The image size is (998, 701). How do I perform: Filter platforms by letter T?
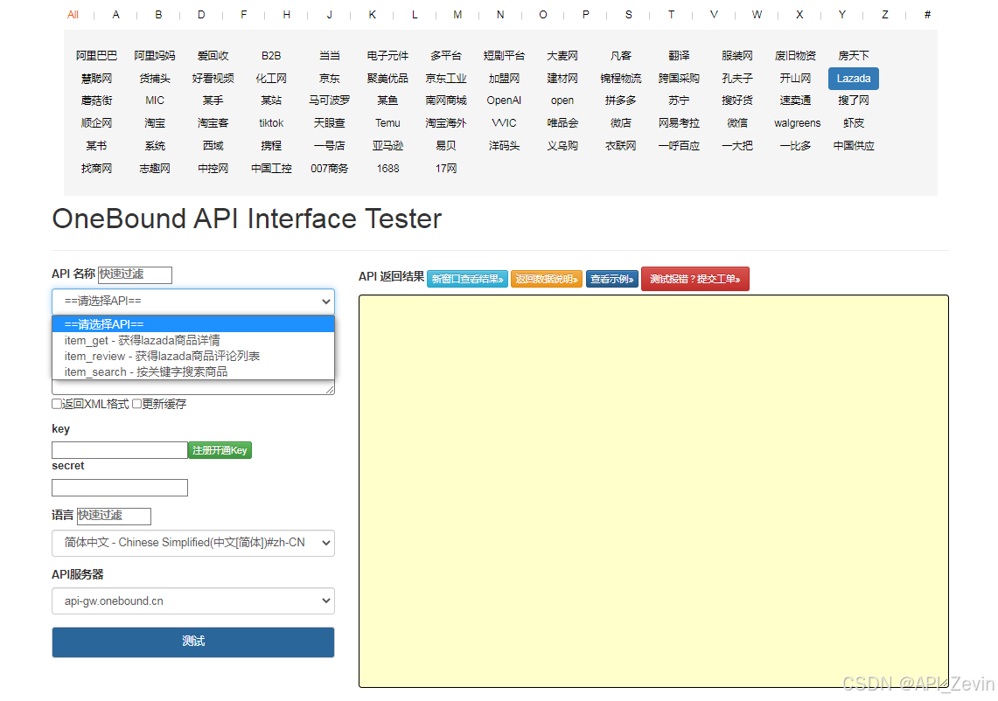(x=671, y=15)
